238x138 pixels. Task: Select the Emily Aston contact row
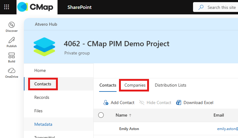point(166,129)
